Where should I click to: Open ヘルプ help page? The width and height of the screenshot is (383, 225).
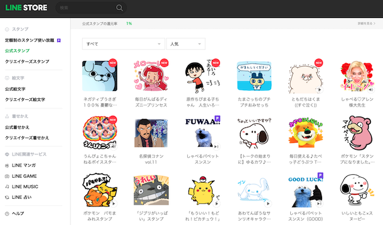(18, 214)
